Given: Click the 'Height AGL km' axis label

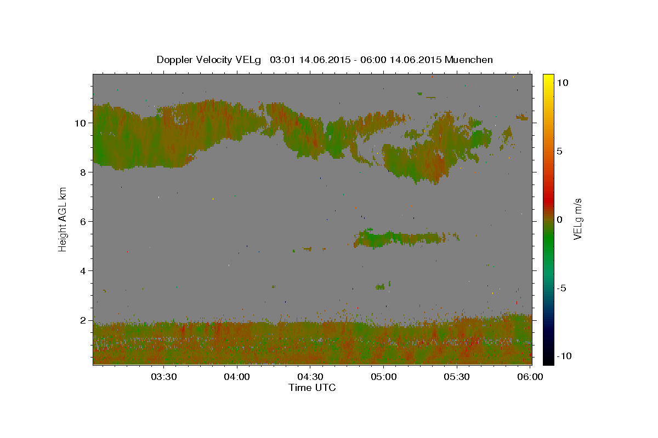Looking at the screenshot, I should tap(63, 219).
